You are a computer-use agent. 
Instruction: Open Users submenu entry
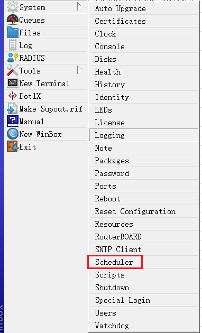[x=144, y=313]
